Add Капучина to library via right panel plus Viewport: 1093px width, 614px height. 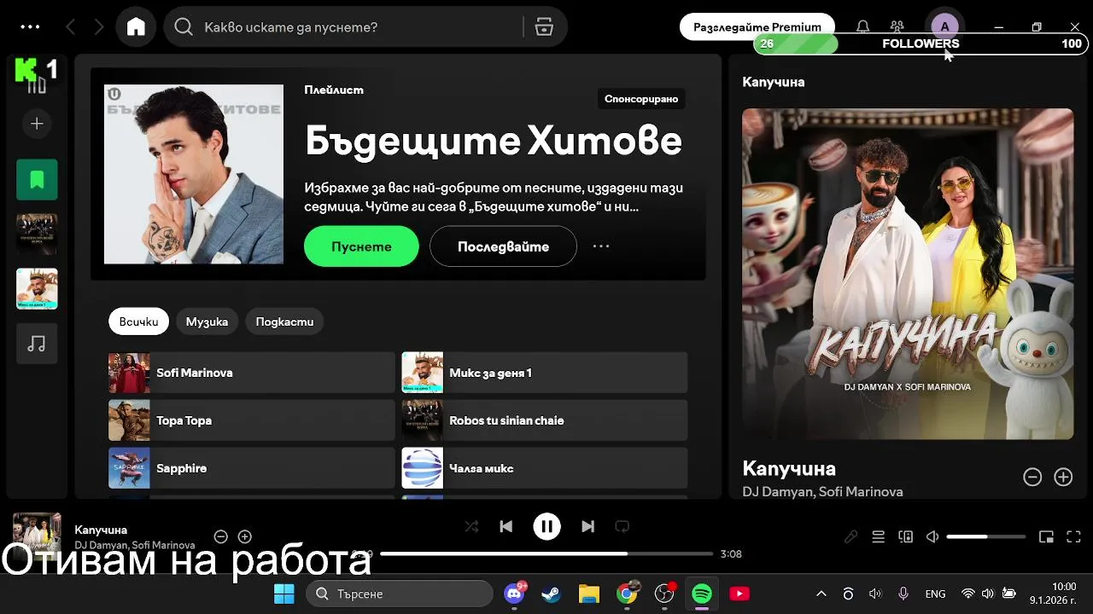point(1063,478)
